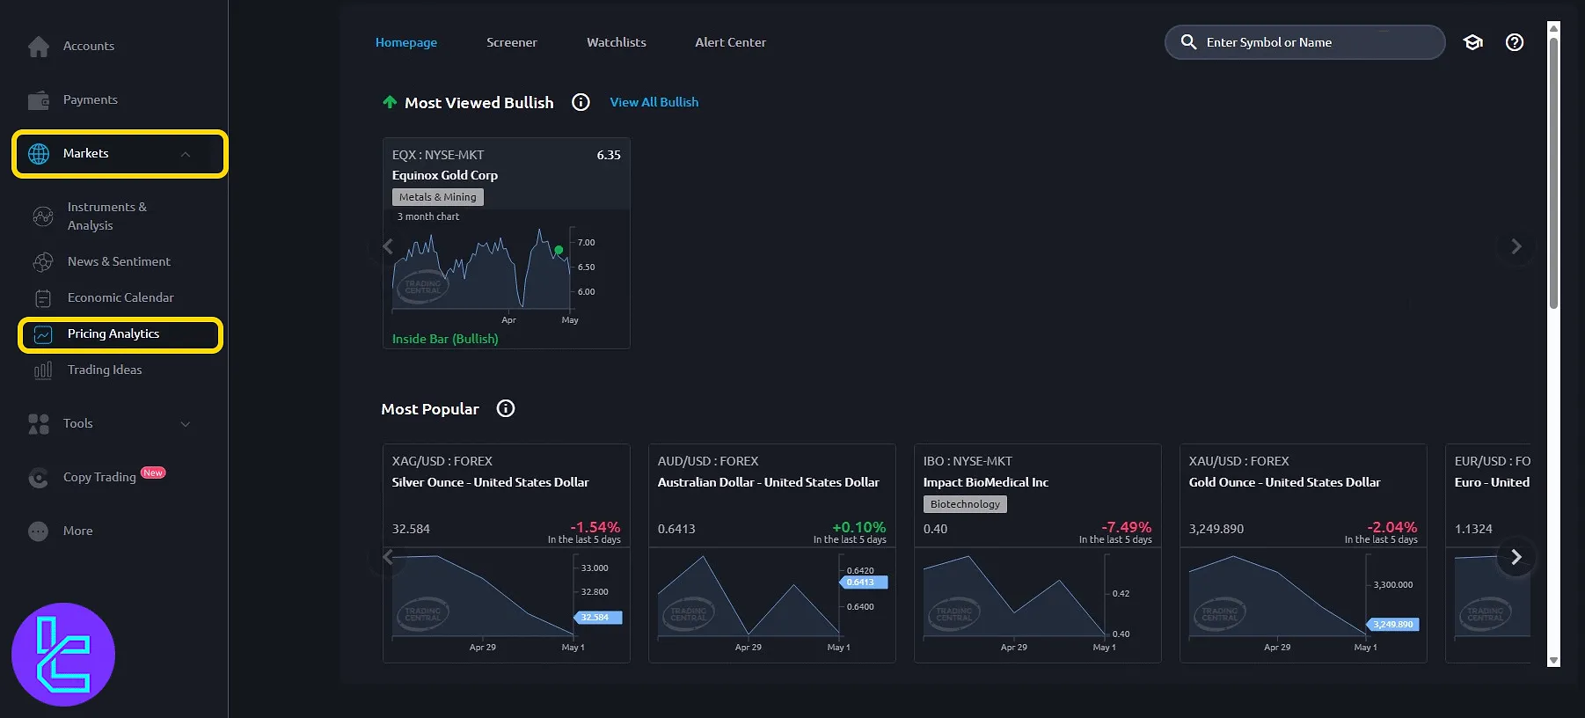Select News & Sentiment menu item
1585x718 pixels.
point(119,262)
